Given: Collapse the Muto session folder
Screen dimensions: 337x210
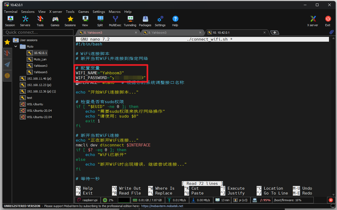Looking at the screenshot, I should [16, 46].
